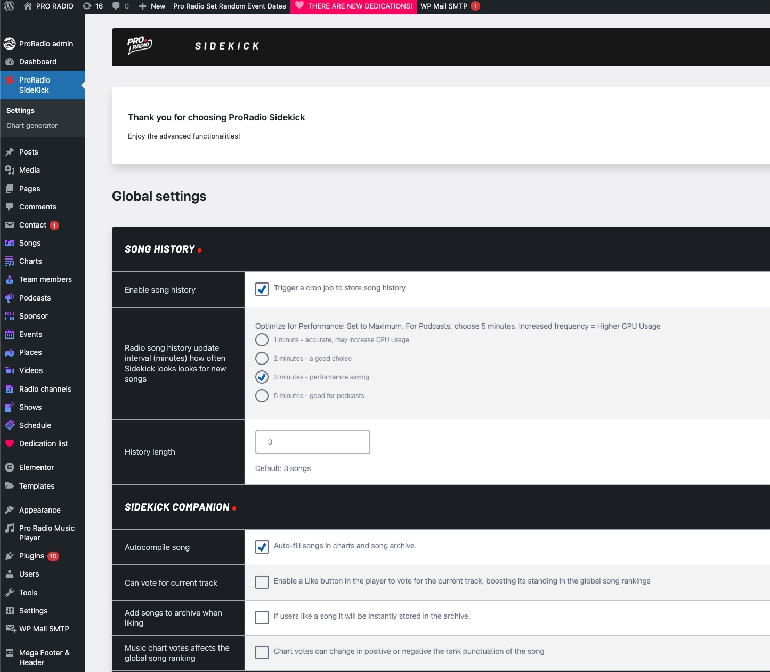Click the WordPress logo icon in admin bar

[9, 6]
